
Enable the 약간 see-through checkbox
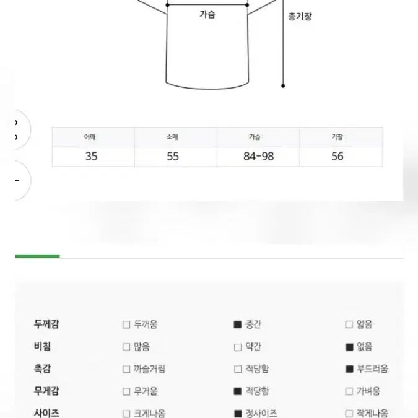point(237,347)
